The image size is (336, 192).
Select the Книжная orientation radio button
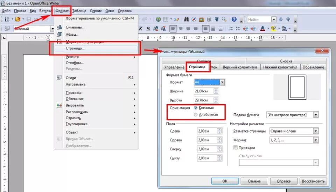coord(196,108)
